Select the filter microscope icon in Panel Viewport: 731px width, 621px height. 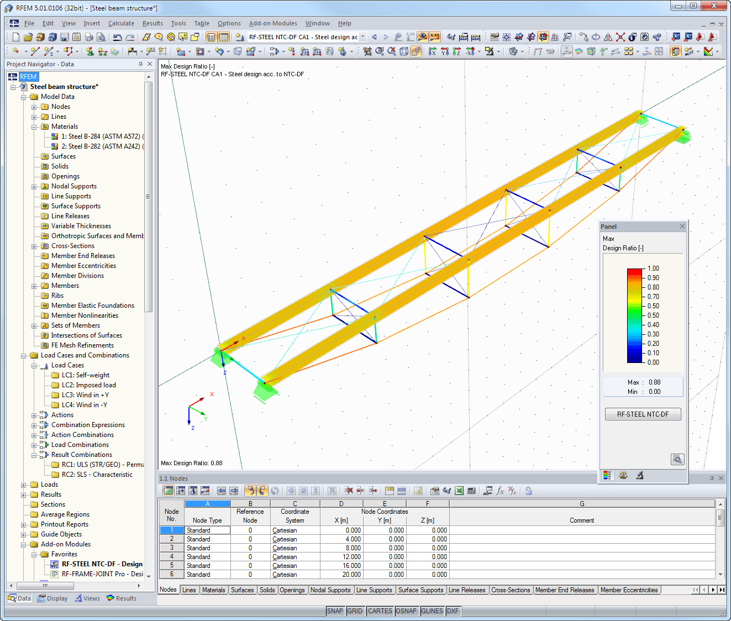[x=640, y=475]
